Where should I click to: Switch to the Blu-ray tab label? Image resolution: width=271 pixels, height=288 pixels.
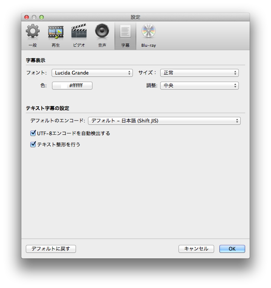148,45
